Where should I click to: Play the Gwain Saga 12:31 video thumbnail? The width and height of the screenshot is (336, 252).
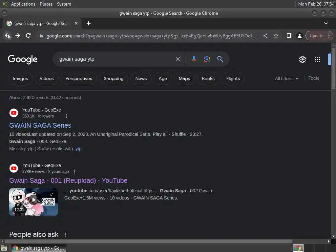[x=33, y=202]
